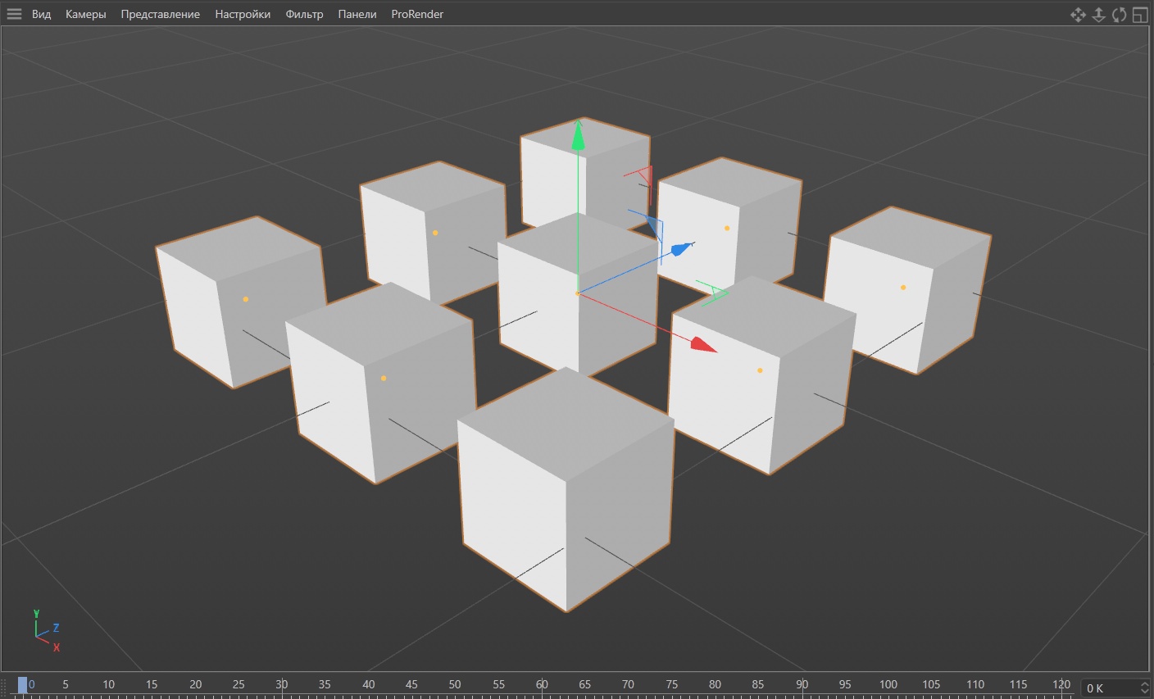The image size is (1154, 699).
Task: Click the viewport rotate camera icon
Action: point(1120,15)
